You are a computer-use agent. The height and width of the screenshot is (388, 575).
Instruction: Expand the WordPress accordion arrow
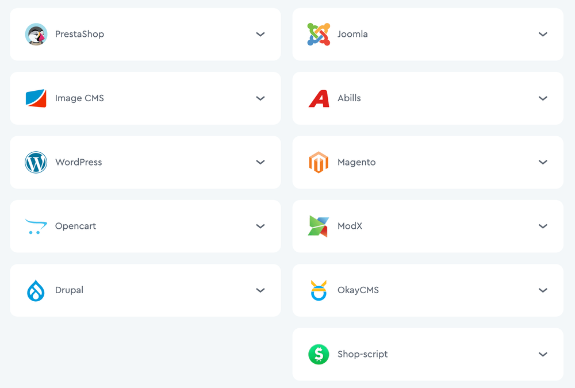pos(260,163)
